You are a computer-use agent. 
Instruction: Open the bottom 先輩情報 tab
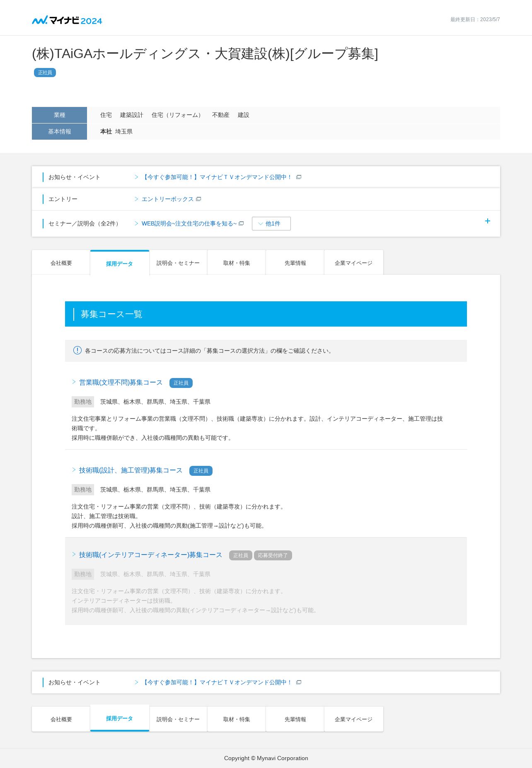(x=295, y=719)
